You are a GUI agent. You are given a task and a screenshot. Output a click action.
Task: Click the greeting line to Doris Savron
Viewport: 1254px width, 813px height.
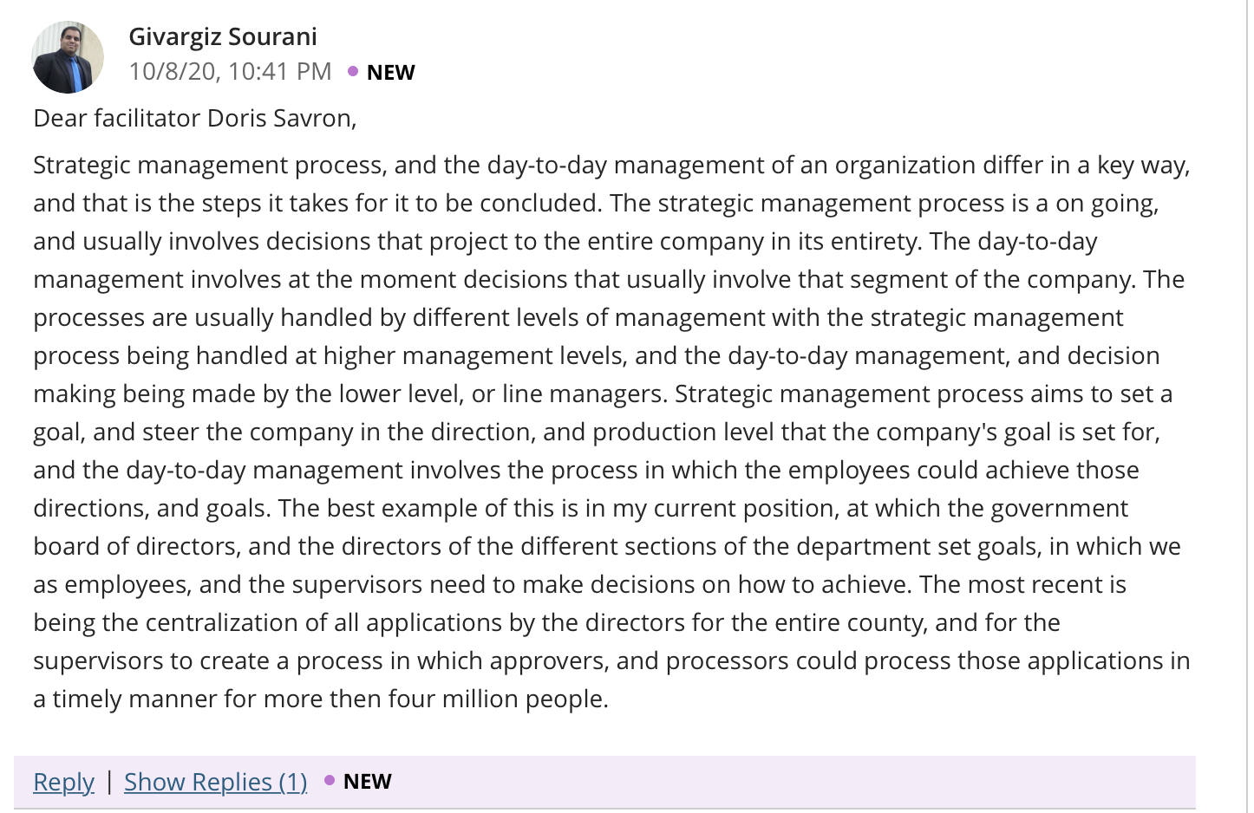(x=195, y=118)
